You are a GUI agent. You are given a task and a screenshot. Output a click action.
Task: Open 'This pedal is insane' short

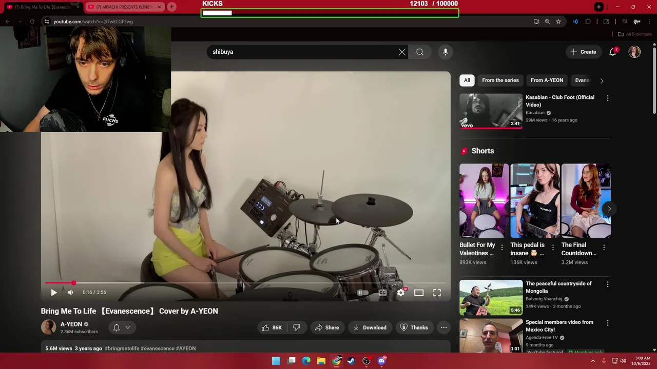point(535,200)
